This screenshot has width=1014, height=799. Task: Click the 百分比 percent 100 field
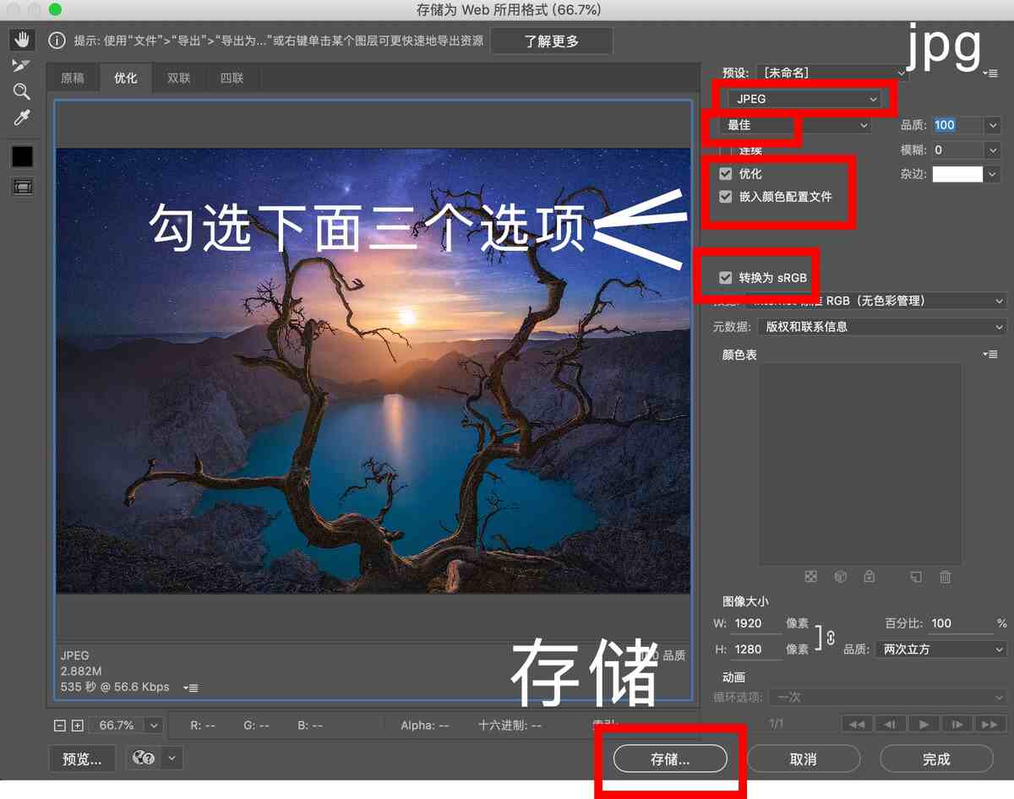(x=961, y=623)
